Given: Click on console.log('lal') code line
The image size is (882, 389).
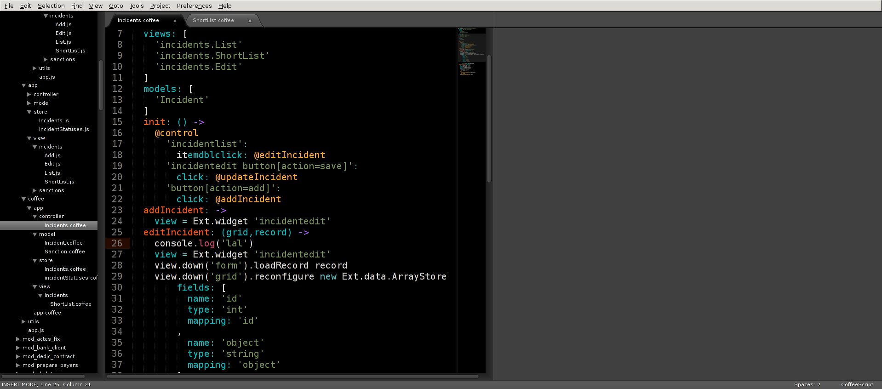Looking at the screenshot, I should (204, 243).
